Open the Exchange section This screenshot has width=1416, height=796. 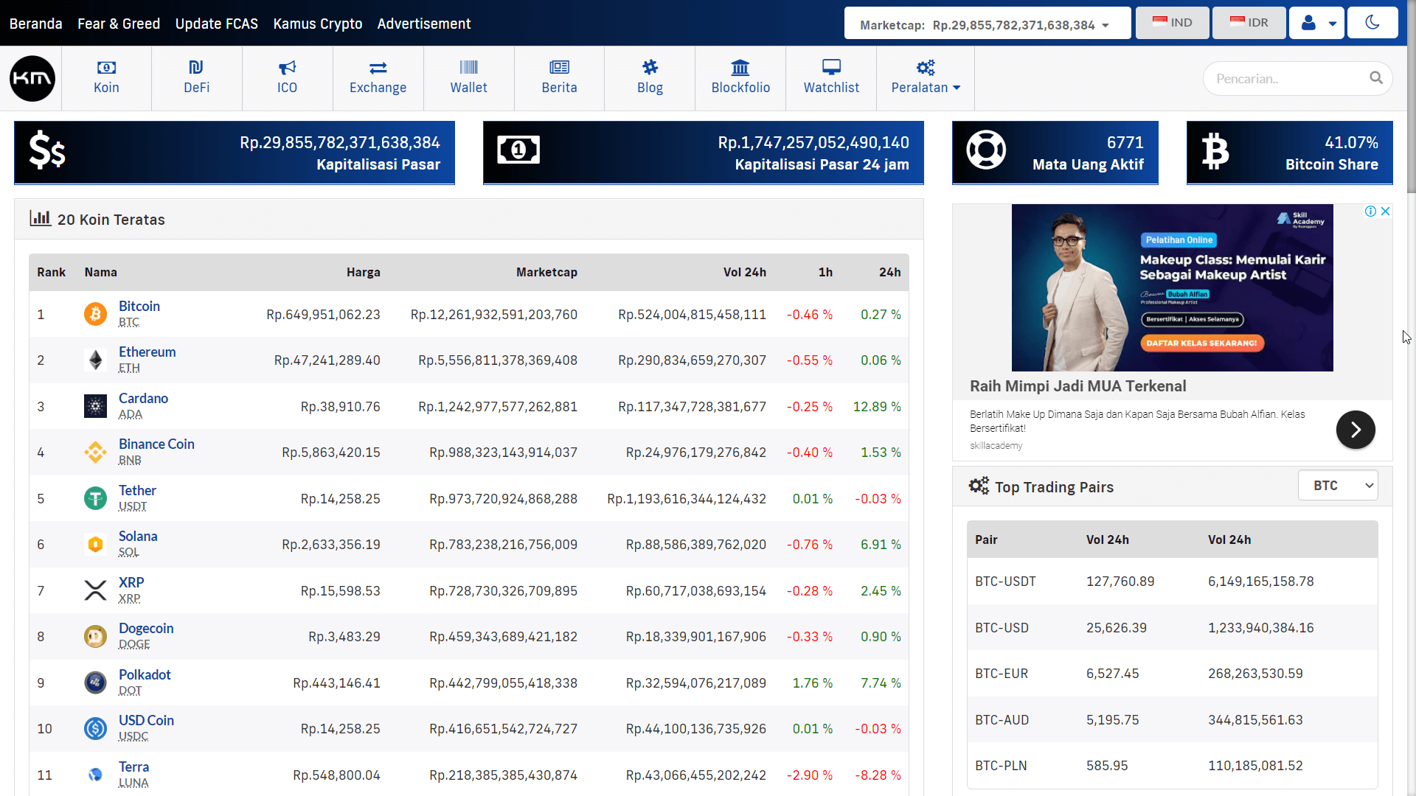378,77
